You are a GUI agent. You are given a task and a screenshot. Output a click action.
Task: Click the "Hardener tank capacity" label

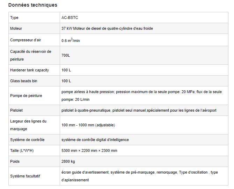(29, 70)
